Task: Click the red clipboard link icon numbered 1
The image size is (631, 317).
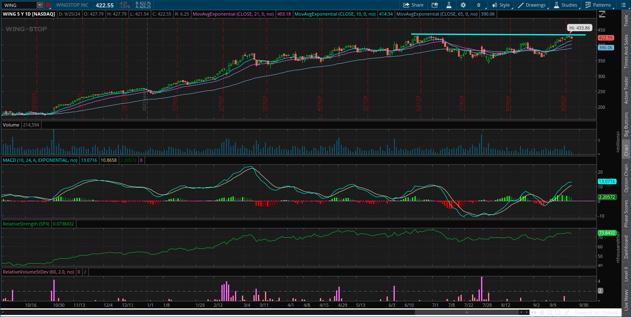Action: (x=48, y=5)
